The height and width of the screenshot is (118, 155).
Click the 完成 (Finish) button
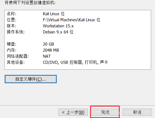click(x=105, y=112)
